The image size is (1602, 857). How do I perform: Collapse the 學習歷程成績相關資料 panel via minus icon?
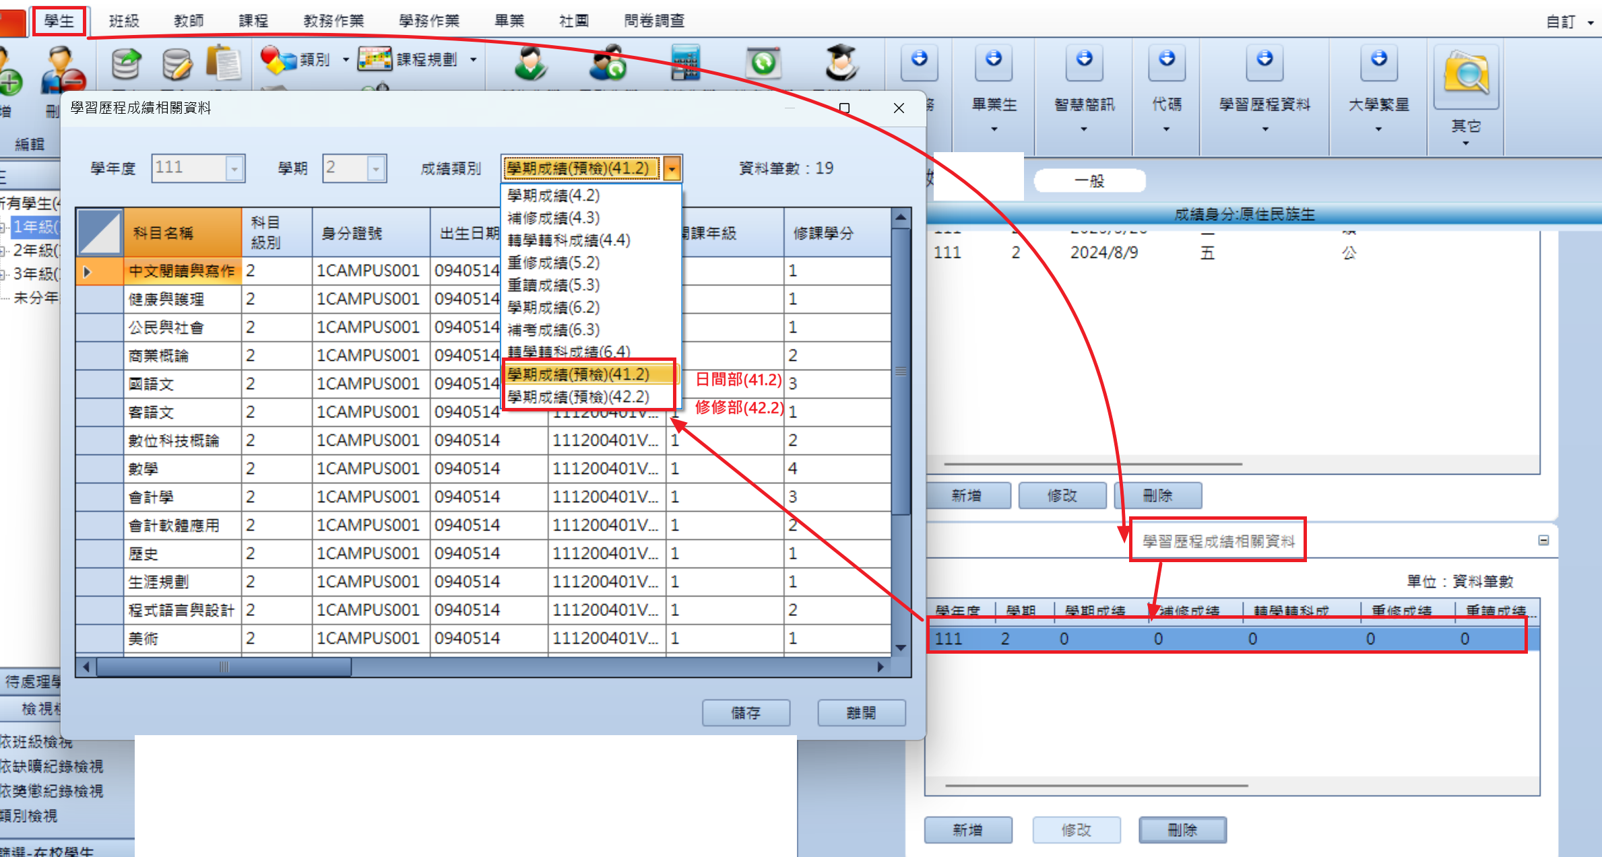click(x=1543, y=541)
